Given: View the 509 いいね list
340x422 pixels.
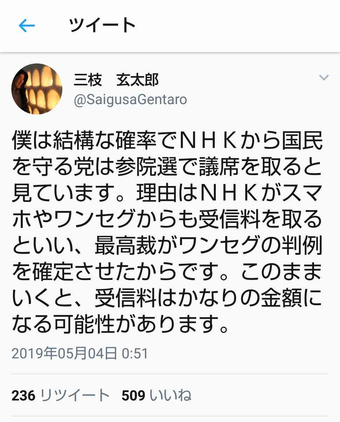Looking at the screenshot, I should point(156,396).
